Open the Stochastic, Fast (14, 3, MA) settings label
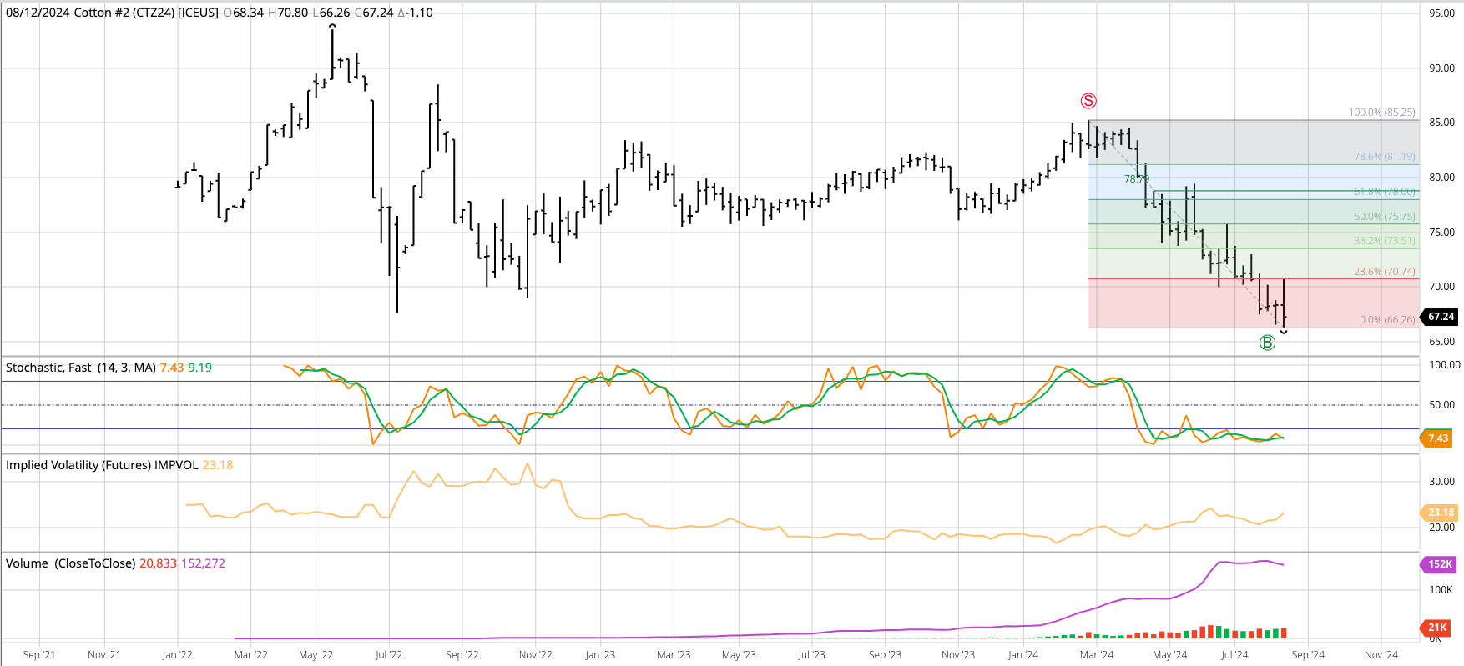Screen dimensions: 1464x666 [81, 368]
